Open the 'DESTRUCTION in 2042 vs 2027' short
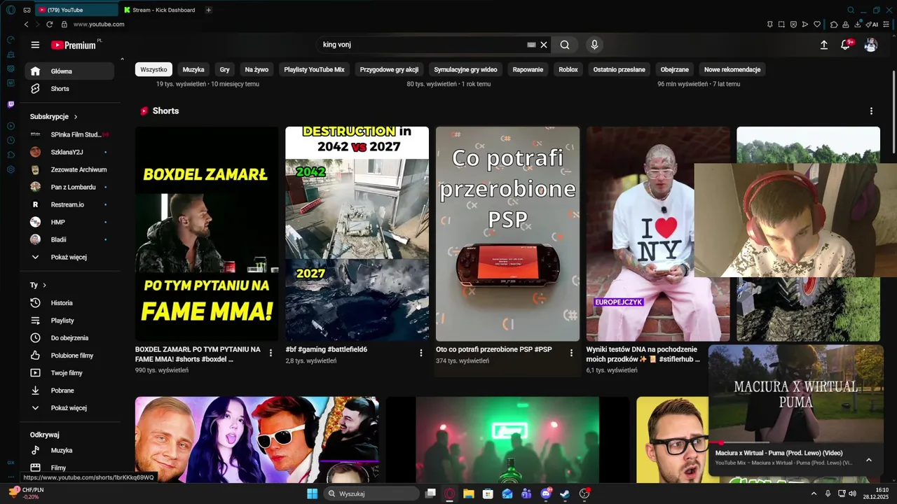897x504 pixels. 357,234
